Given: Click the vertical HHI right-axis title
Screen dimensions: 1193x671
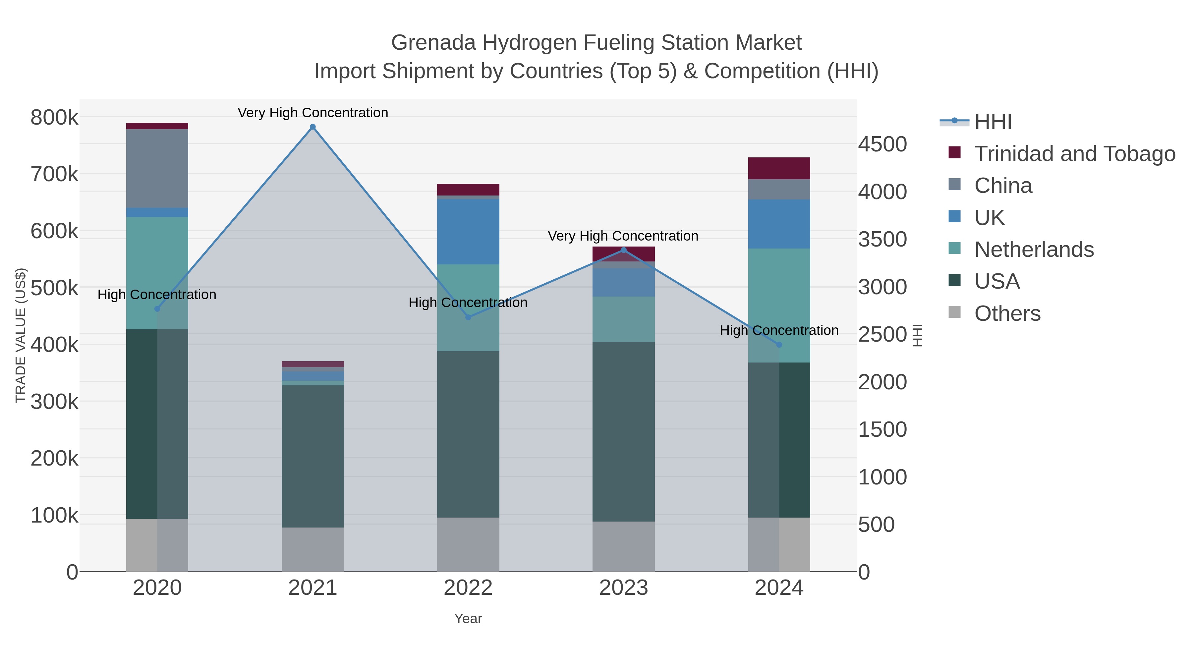Looking at the screenshot, I should click(917, 336).
